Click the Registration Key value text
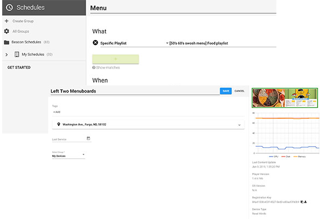Screen dimensions: 329x219 275,202
